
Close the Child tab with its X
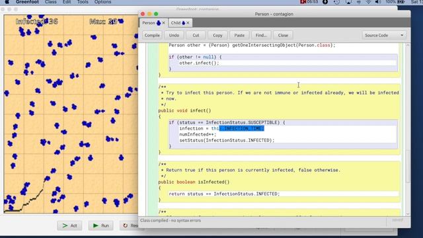coord(188,23)
